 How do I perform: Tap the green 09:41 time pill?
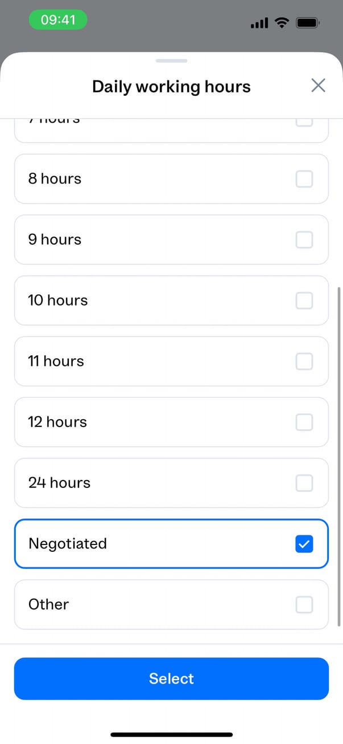pyautogui.click(x=58, y=21)
